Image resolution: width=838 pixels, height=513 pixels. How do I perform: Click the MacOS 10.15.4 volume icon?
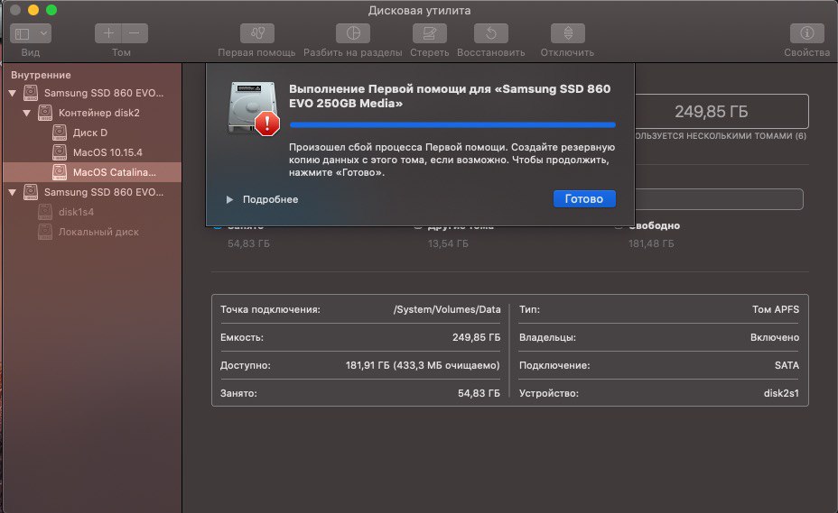(60, 152)
